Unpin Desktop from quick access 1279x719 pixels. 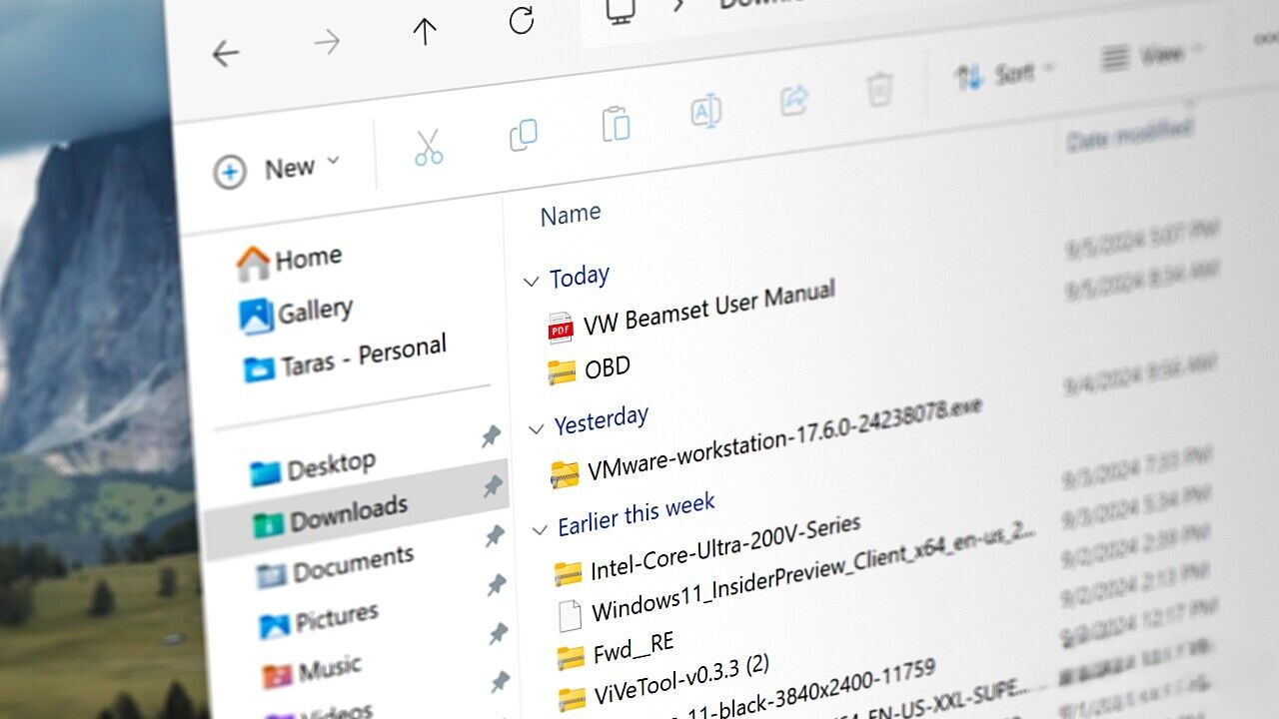point(490,436)
